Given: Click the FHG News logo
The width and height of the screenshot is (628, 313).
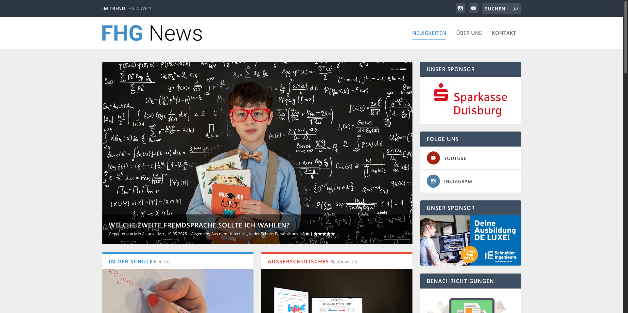Looking at the screenshot, I should click(152, 33).
